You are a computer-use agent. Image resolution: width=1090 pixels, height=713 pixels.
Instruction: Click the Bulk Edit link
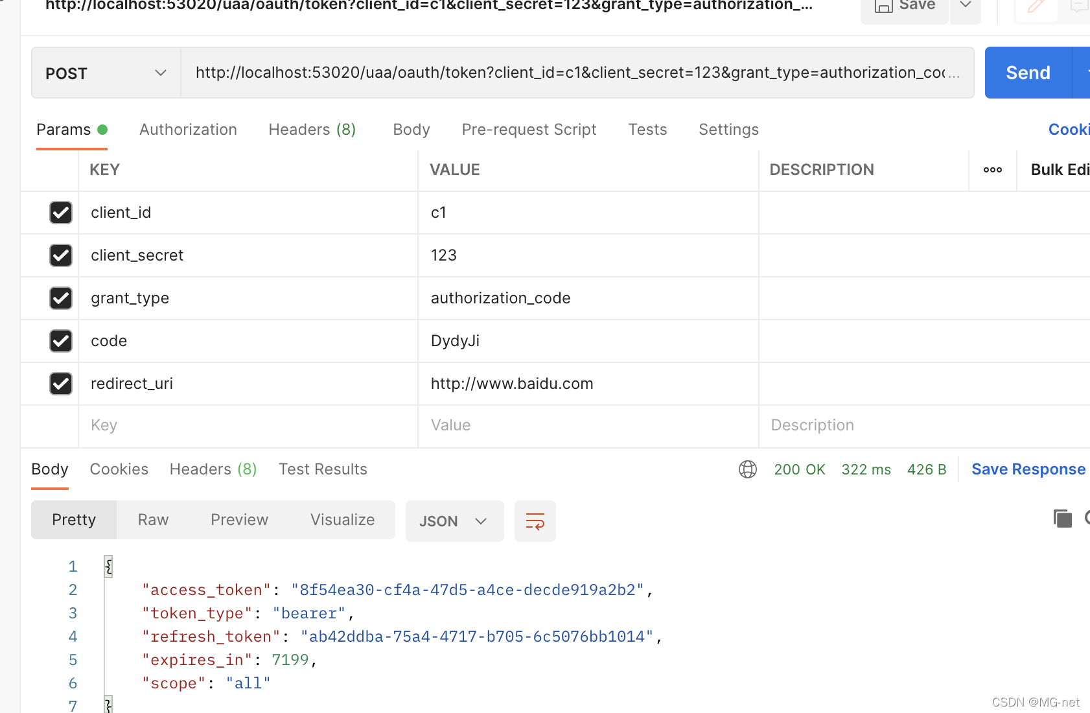pyautogui.click(x=1060, y=170)
